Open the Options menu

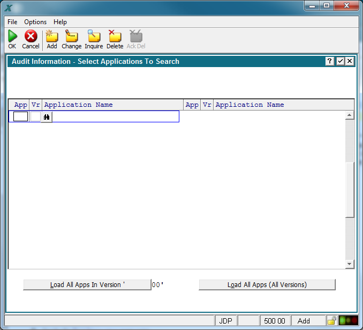pyautogui.click(x=35, y=22)
